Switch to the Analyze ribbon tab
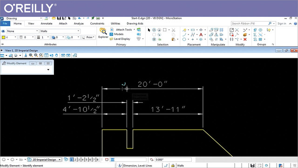 pos(79,24)
